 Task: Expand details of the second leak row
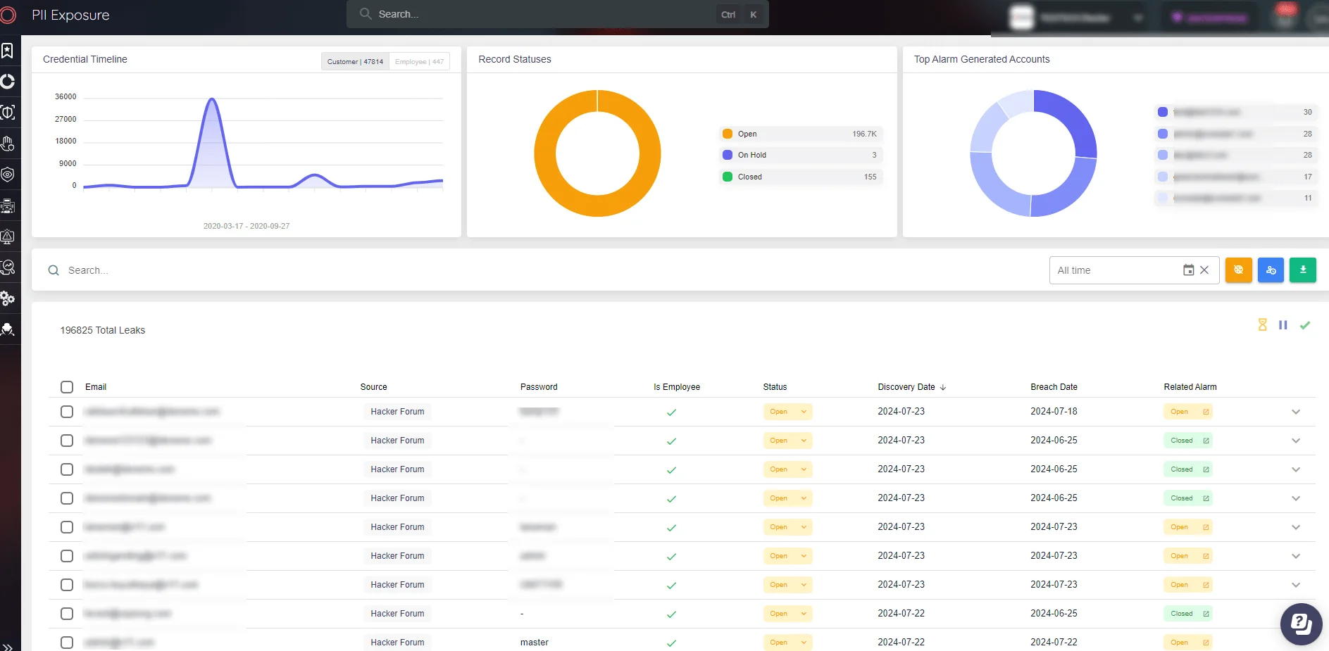[1296, 441]
